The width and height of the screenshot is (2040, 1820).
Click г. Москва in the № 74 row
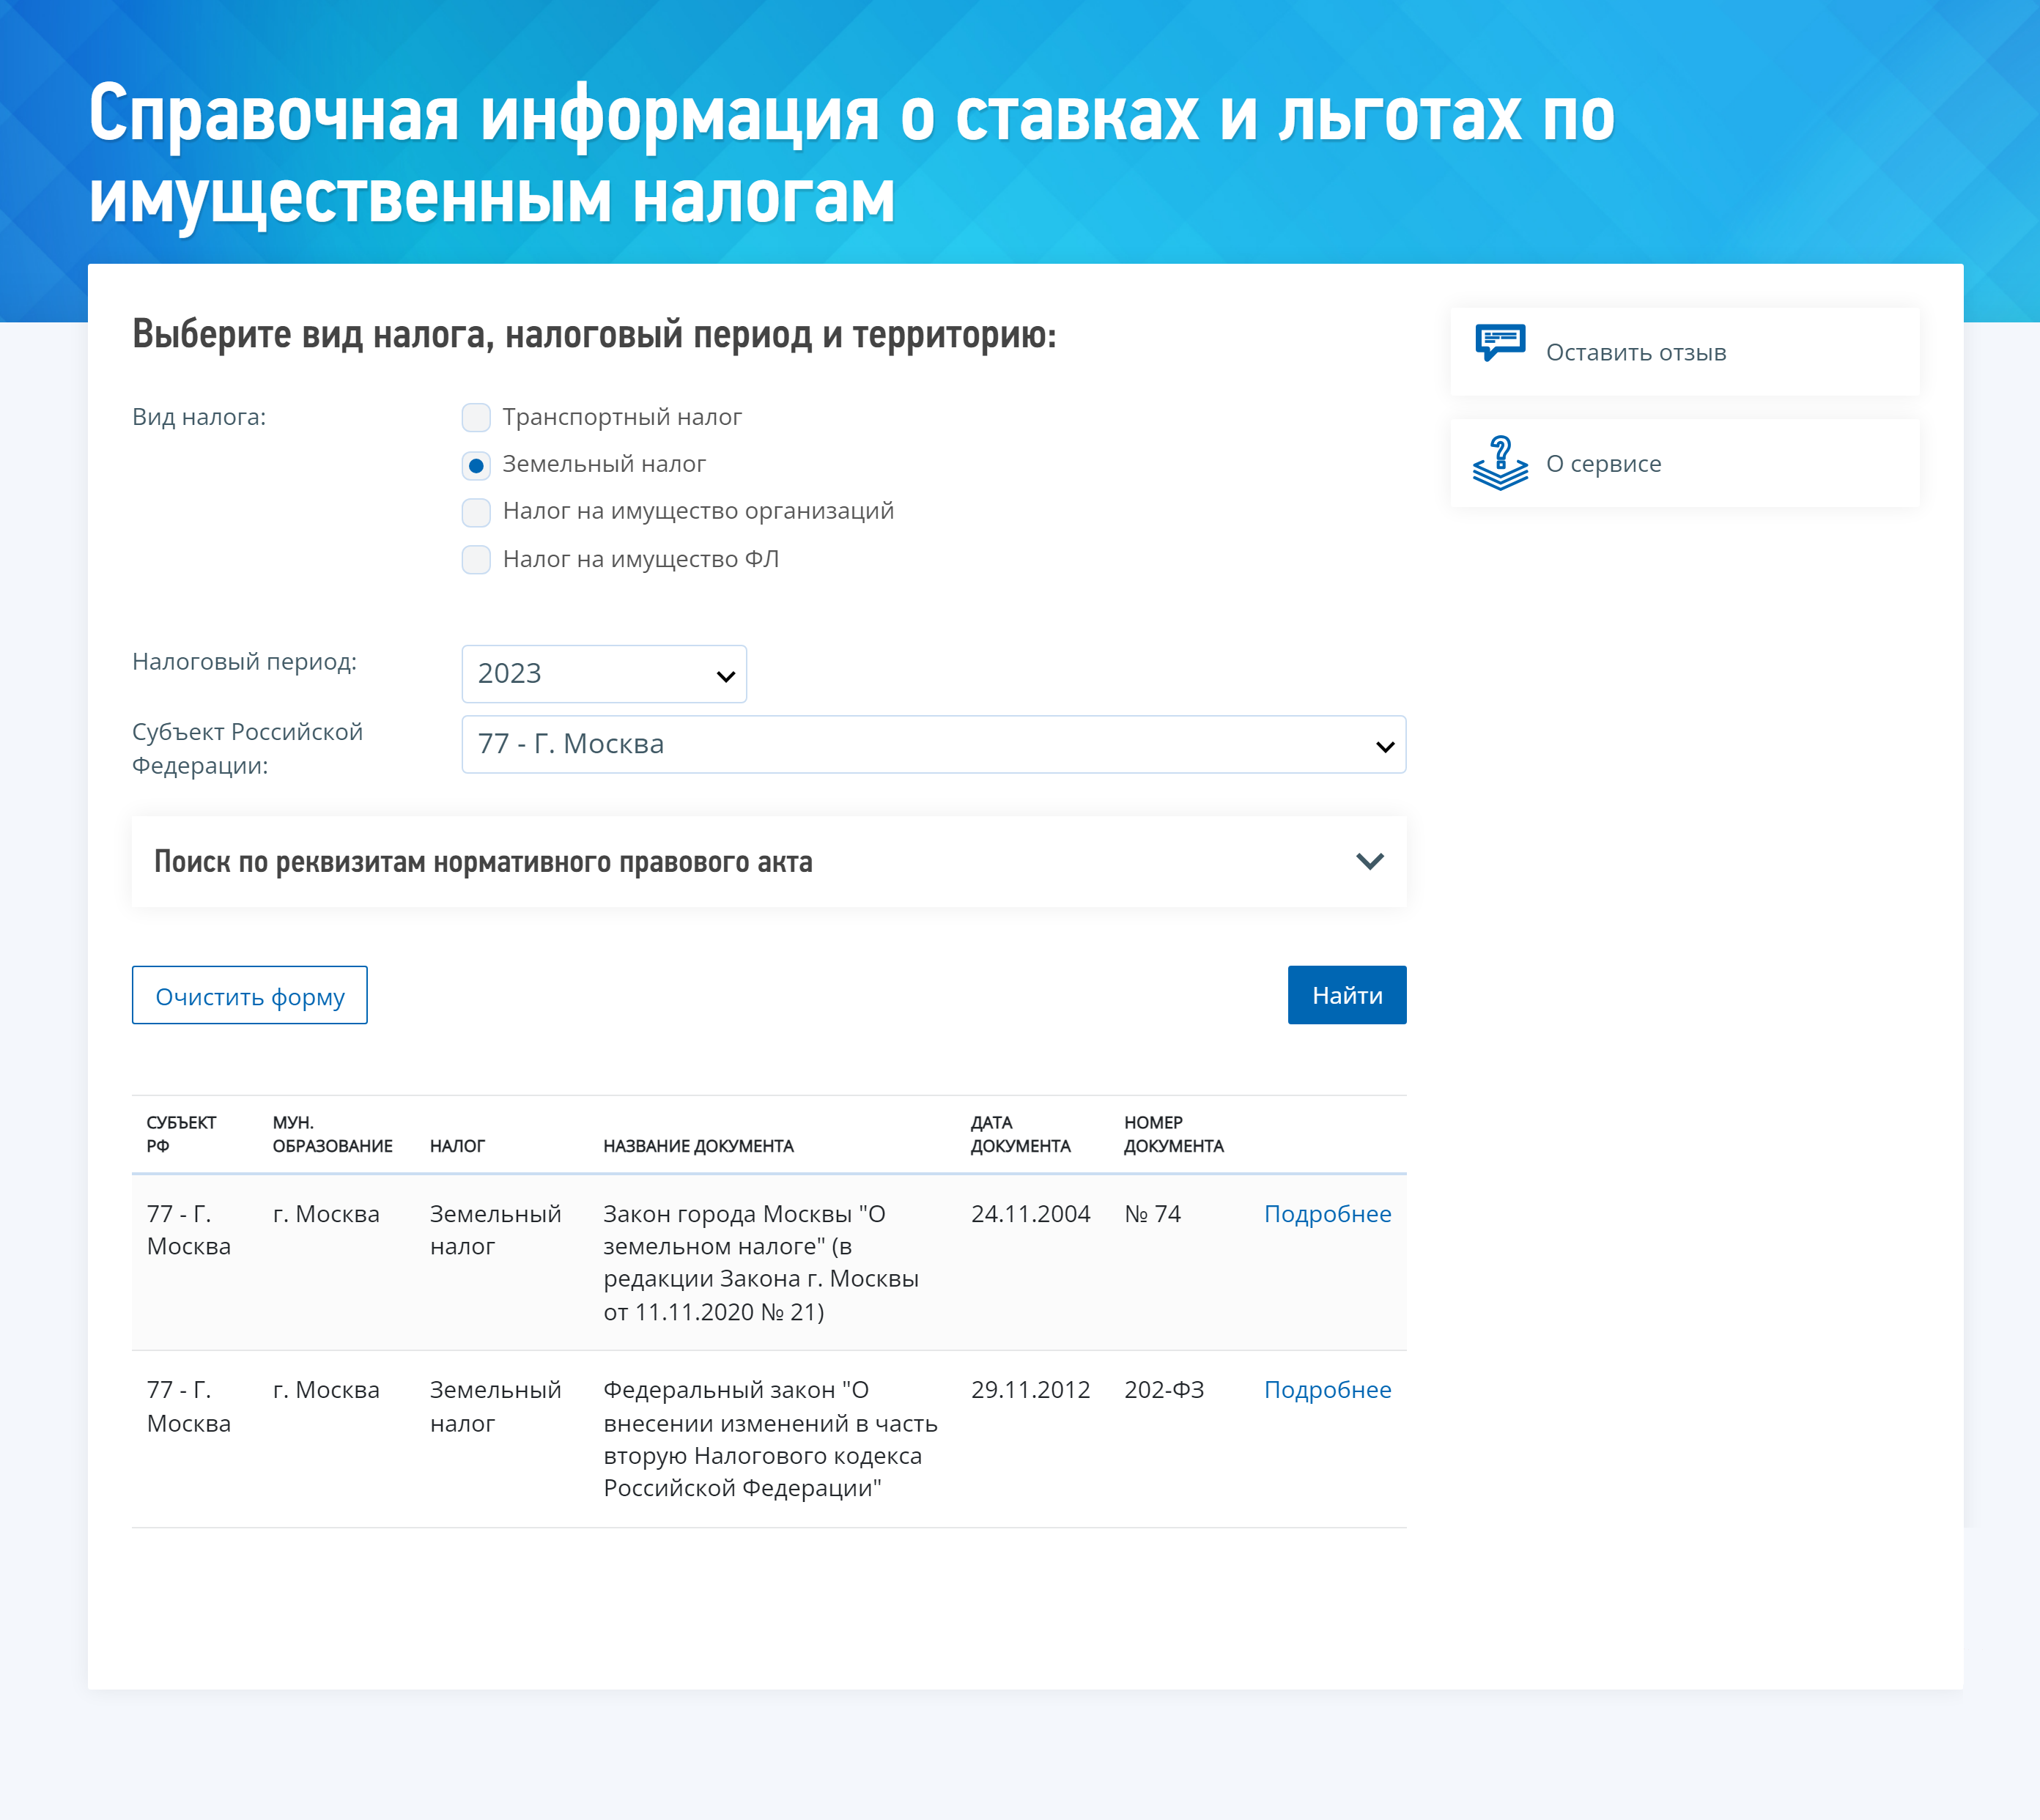coord(326,1214)
